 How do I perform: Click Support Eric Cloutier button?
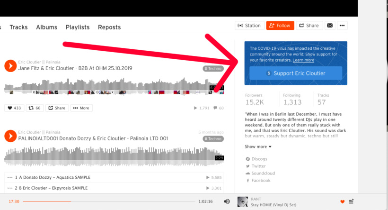pyautogui.click(x=296, y=73)
